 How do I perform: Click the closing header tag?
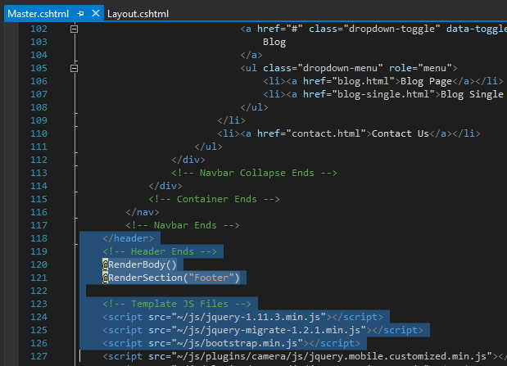tap(129, 238)
